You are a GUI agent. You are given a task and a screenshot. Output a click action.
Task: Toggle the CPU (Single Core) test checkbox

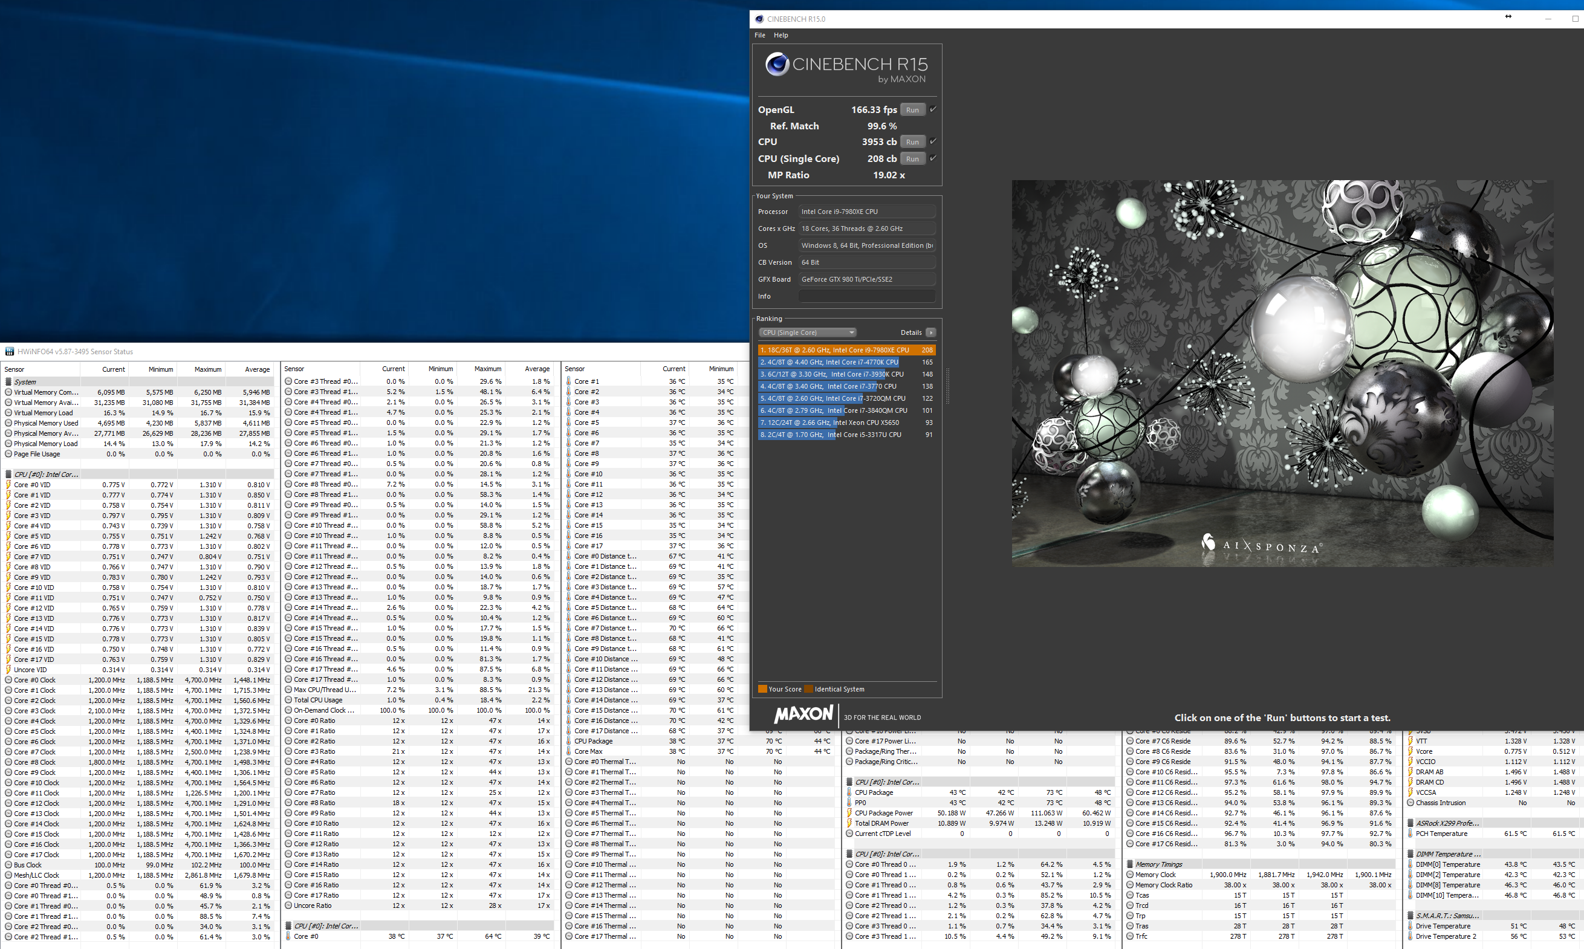pos(933,158)
